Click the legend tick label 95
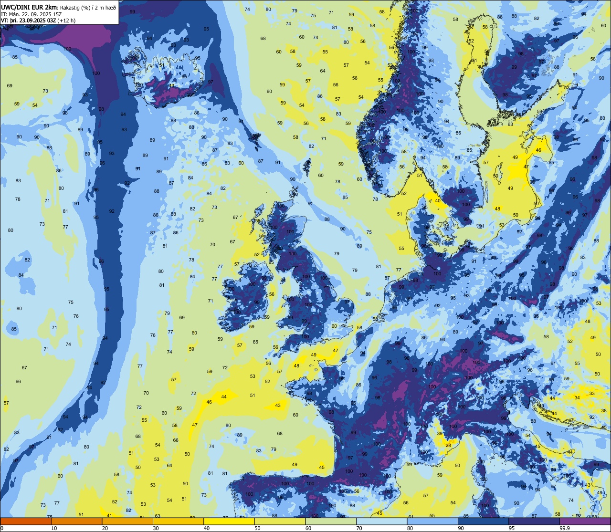This screenshot has height=532, width=611. tap(512, 528)
